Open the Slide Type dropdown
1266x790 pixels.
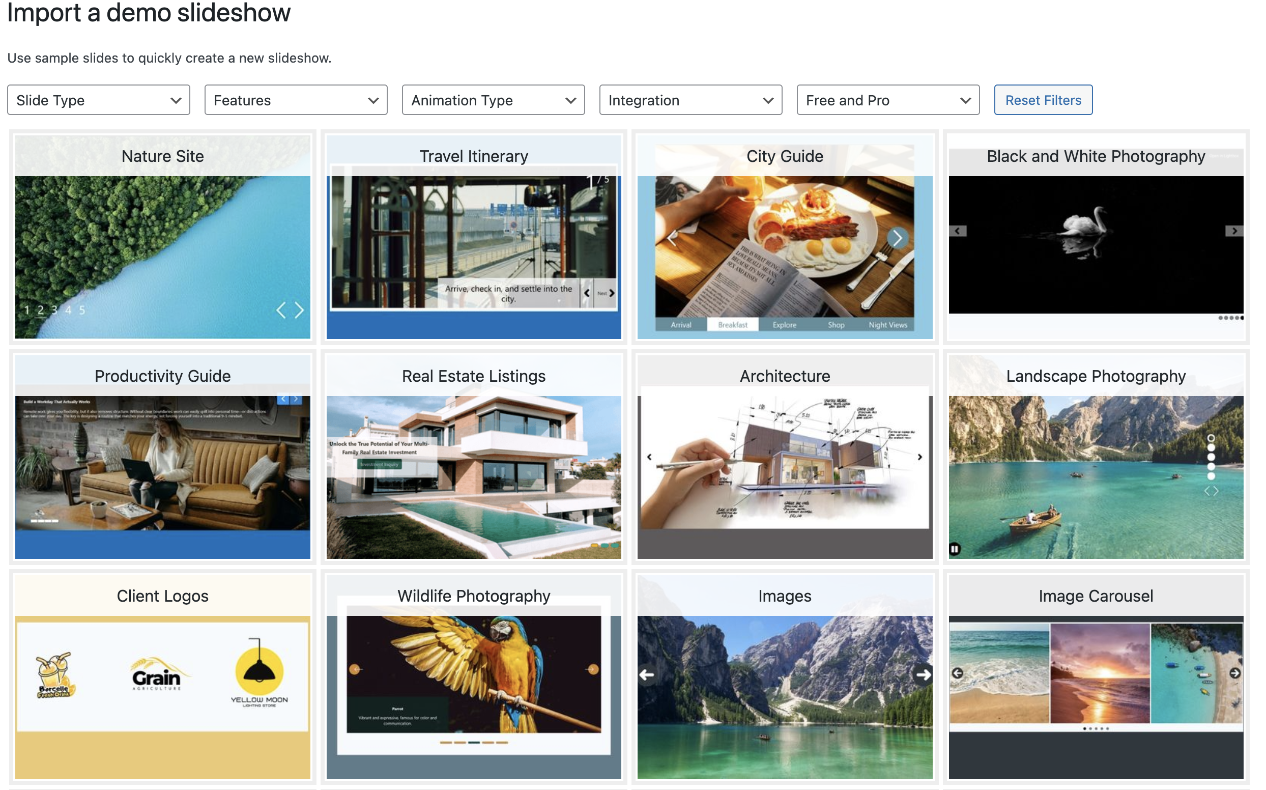click(98, 100)
